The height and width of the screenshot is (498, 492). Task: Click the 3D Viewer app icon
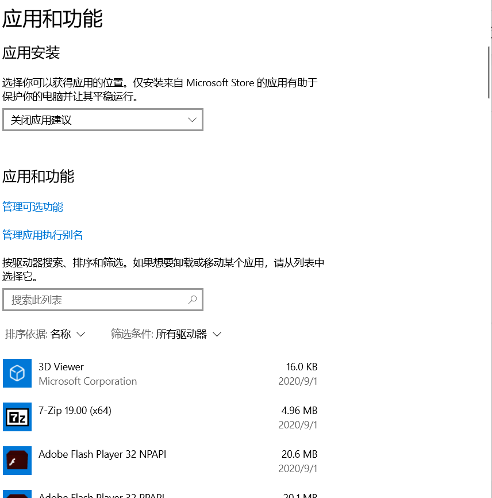[17, 373]
